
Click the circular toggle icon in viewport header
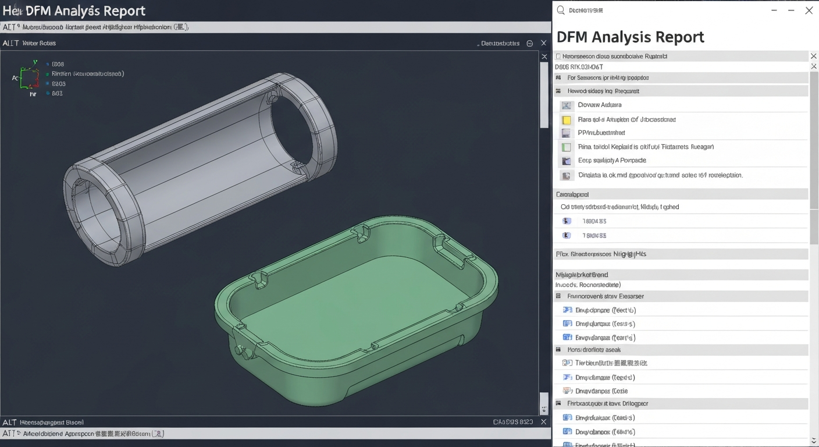point(529,44)
